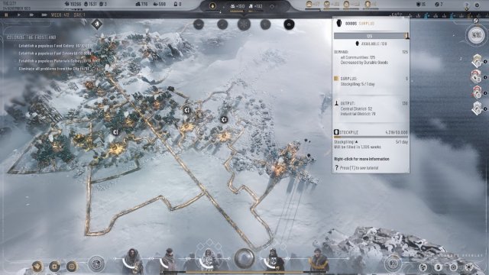Select the large middle snowflake build button
Viewport: 489px width, 275px height.
point(244,24)
